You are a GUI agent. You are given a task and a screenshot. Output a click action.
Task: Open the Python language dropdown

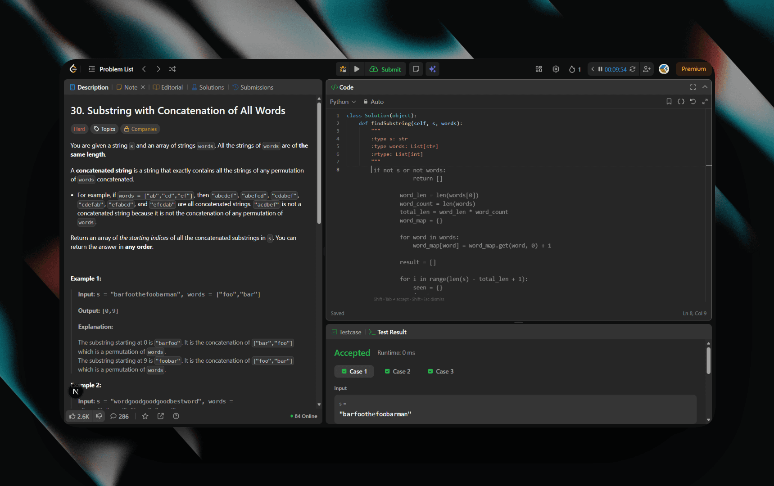343,102
